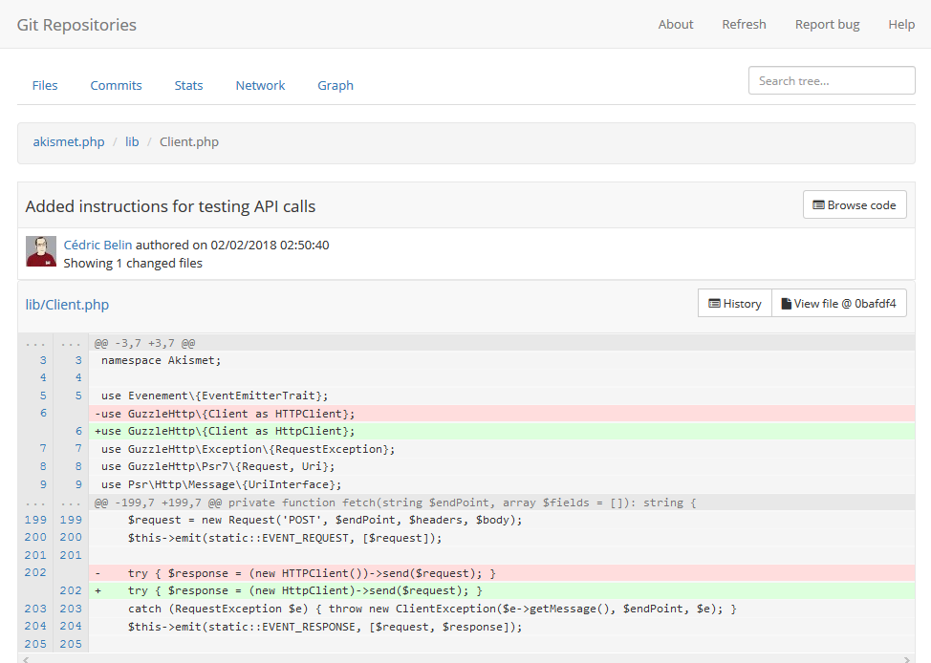The image size is (931, 663).
Task: Click the akismet.php breadcrumb link
Action: click(68, 141)
